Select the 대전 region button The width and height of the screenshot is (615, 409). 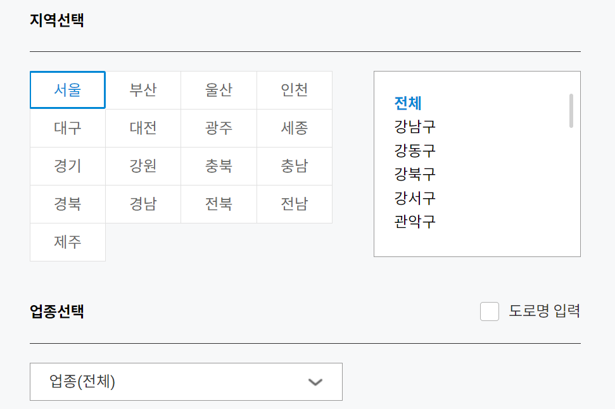tap(143, 128)
